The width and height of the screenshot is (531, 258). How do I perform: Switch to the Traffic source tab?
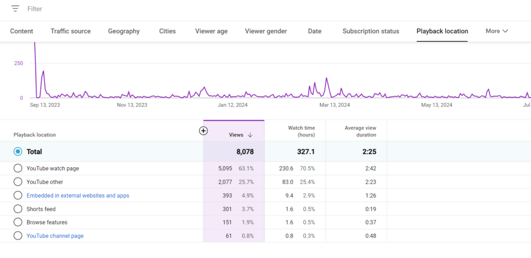click(71, 31)
